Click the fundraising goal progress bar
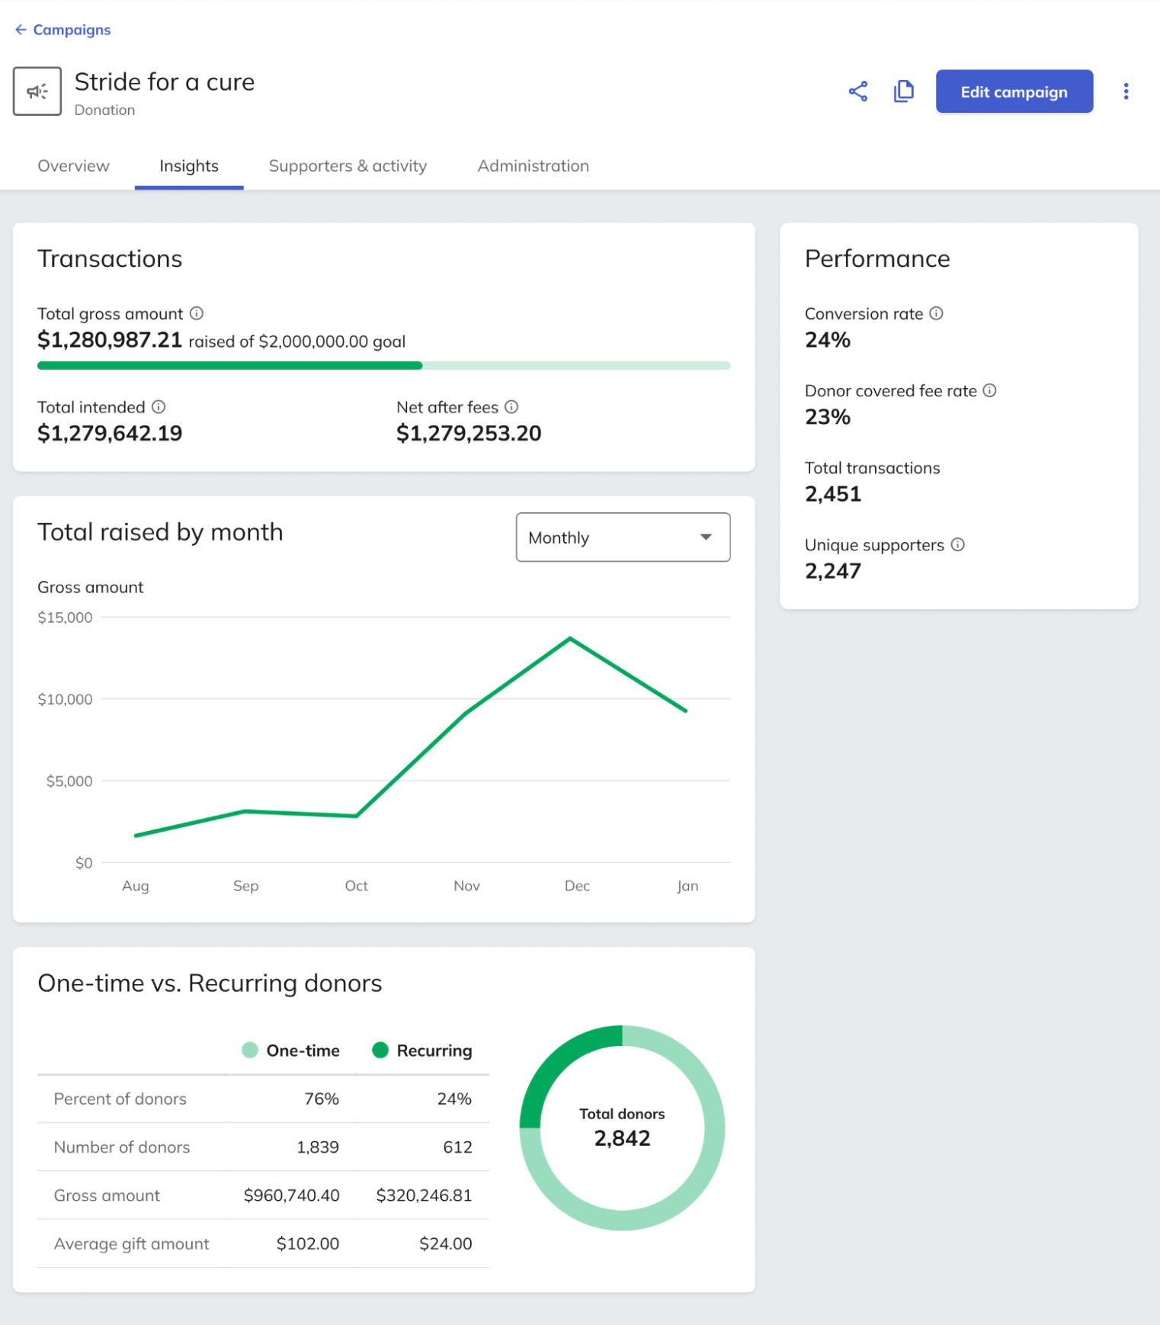1160x1325 pixels. (383, 366)
